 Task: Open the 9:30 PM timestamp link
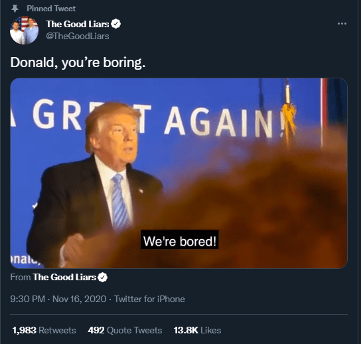(x=27, y=299)
